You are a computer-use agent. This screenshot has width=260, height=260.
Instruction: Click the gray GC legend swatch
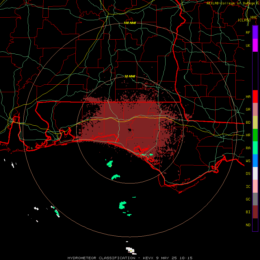pos(255,199)
